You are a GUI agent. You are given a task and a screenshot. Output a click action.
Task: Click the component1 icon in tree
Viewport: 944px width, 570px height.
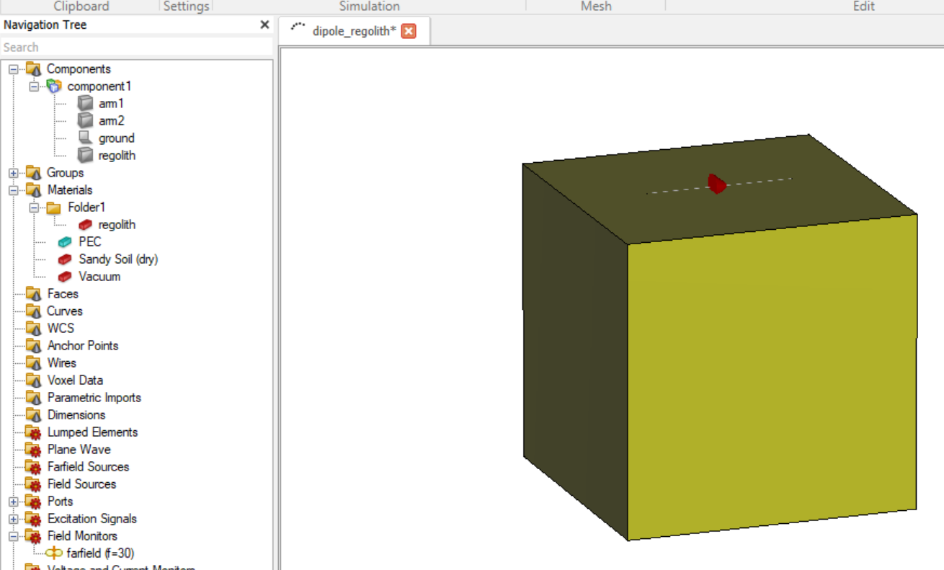click(54, 86)
